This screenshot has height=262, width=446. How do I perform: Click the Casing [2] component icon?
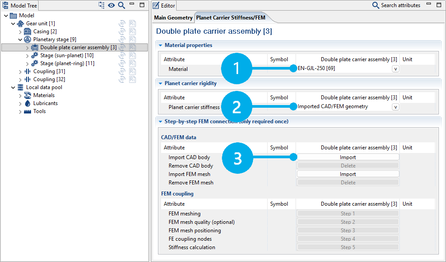pyautogui.click(x=28, y=31)
